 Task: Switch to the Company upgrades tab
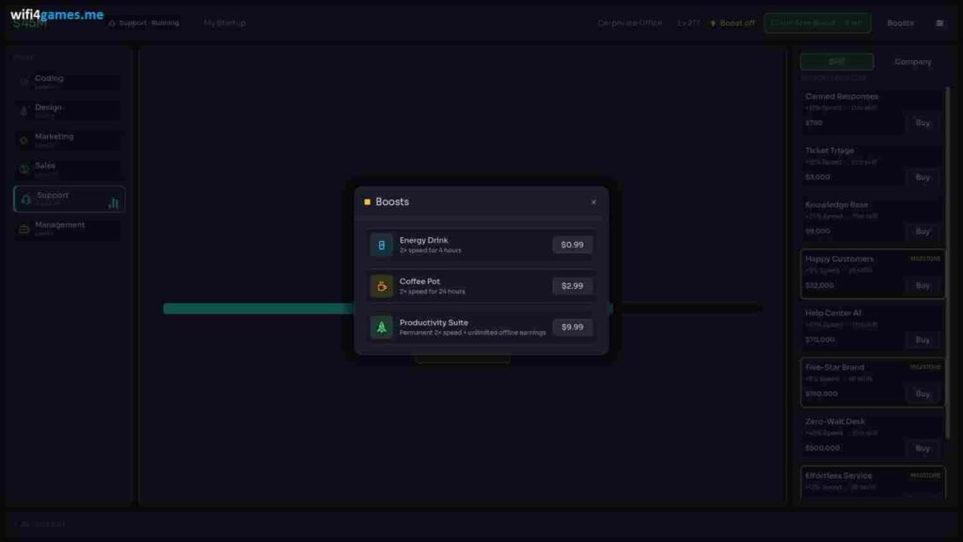point(912,61)
